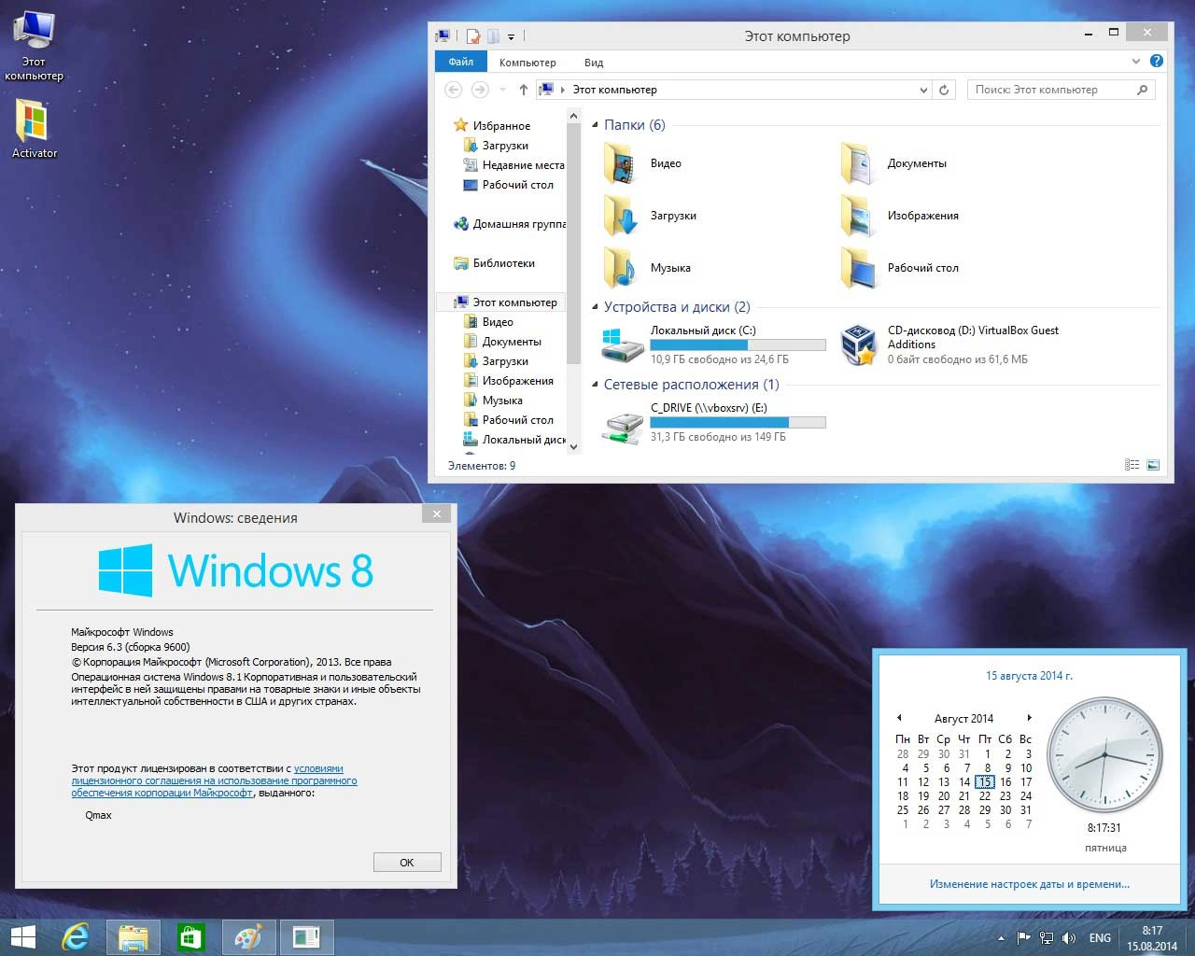Image resolution: width=1195 pixels, height=956 pixels.
Task: Select Домашняя группа in navigation pane
Action: [510, 224]
